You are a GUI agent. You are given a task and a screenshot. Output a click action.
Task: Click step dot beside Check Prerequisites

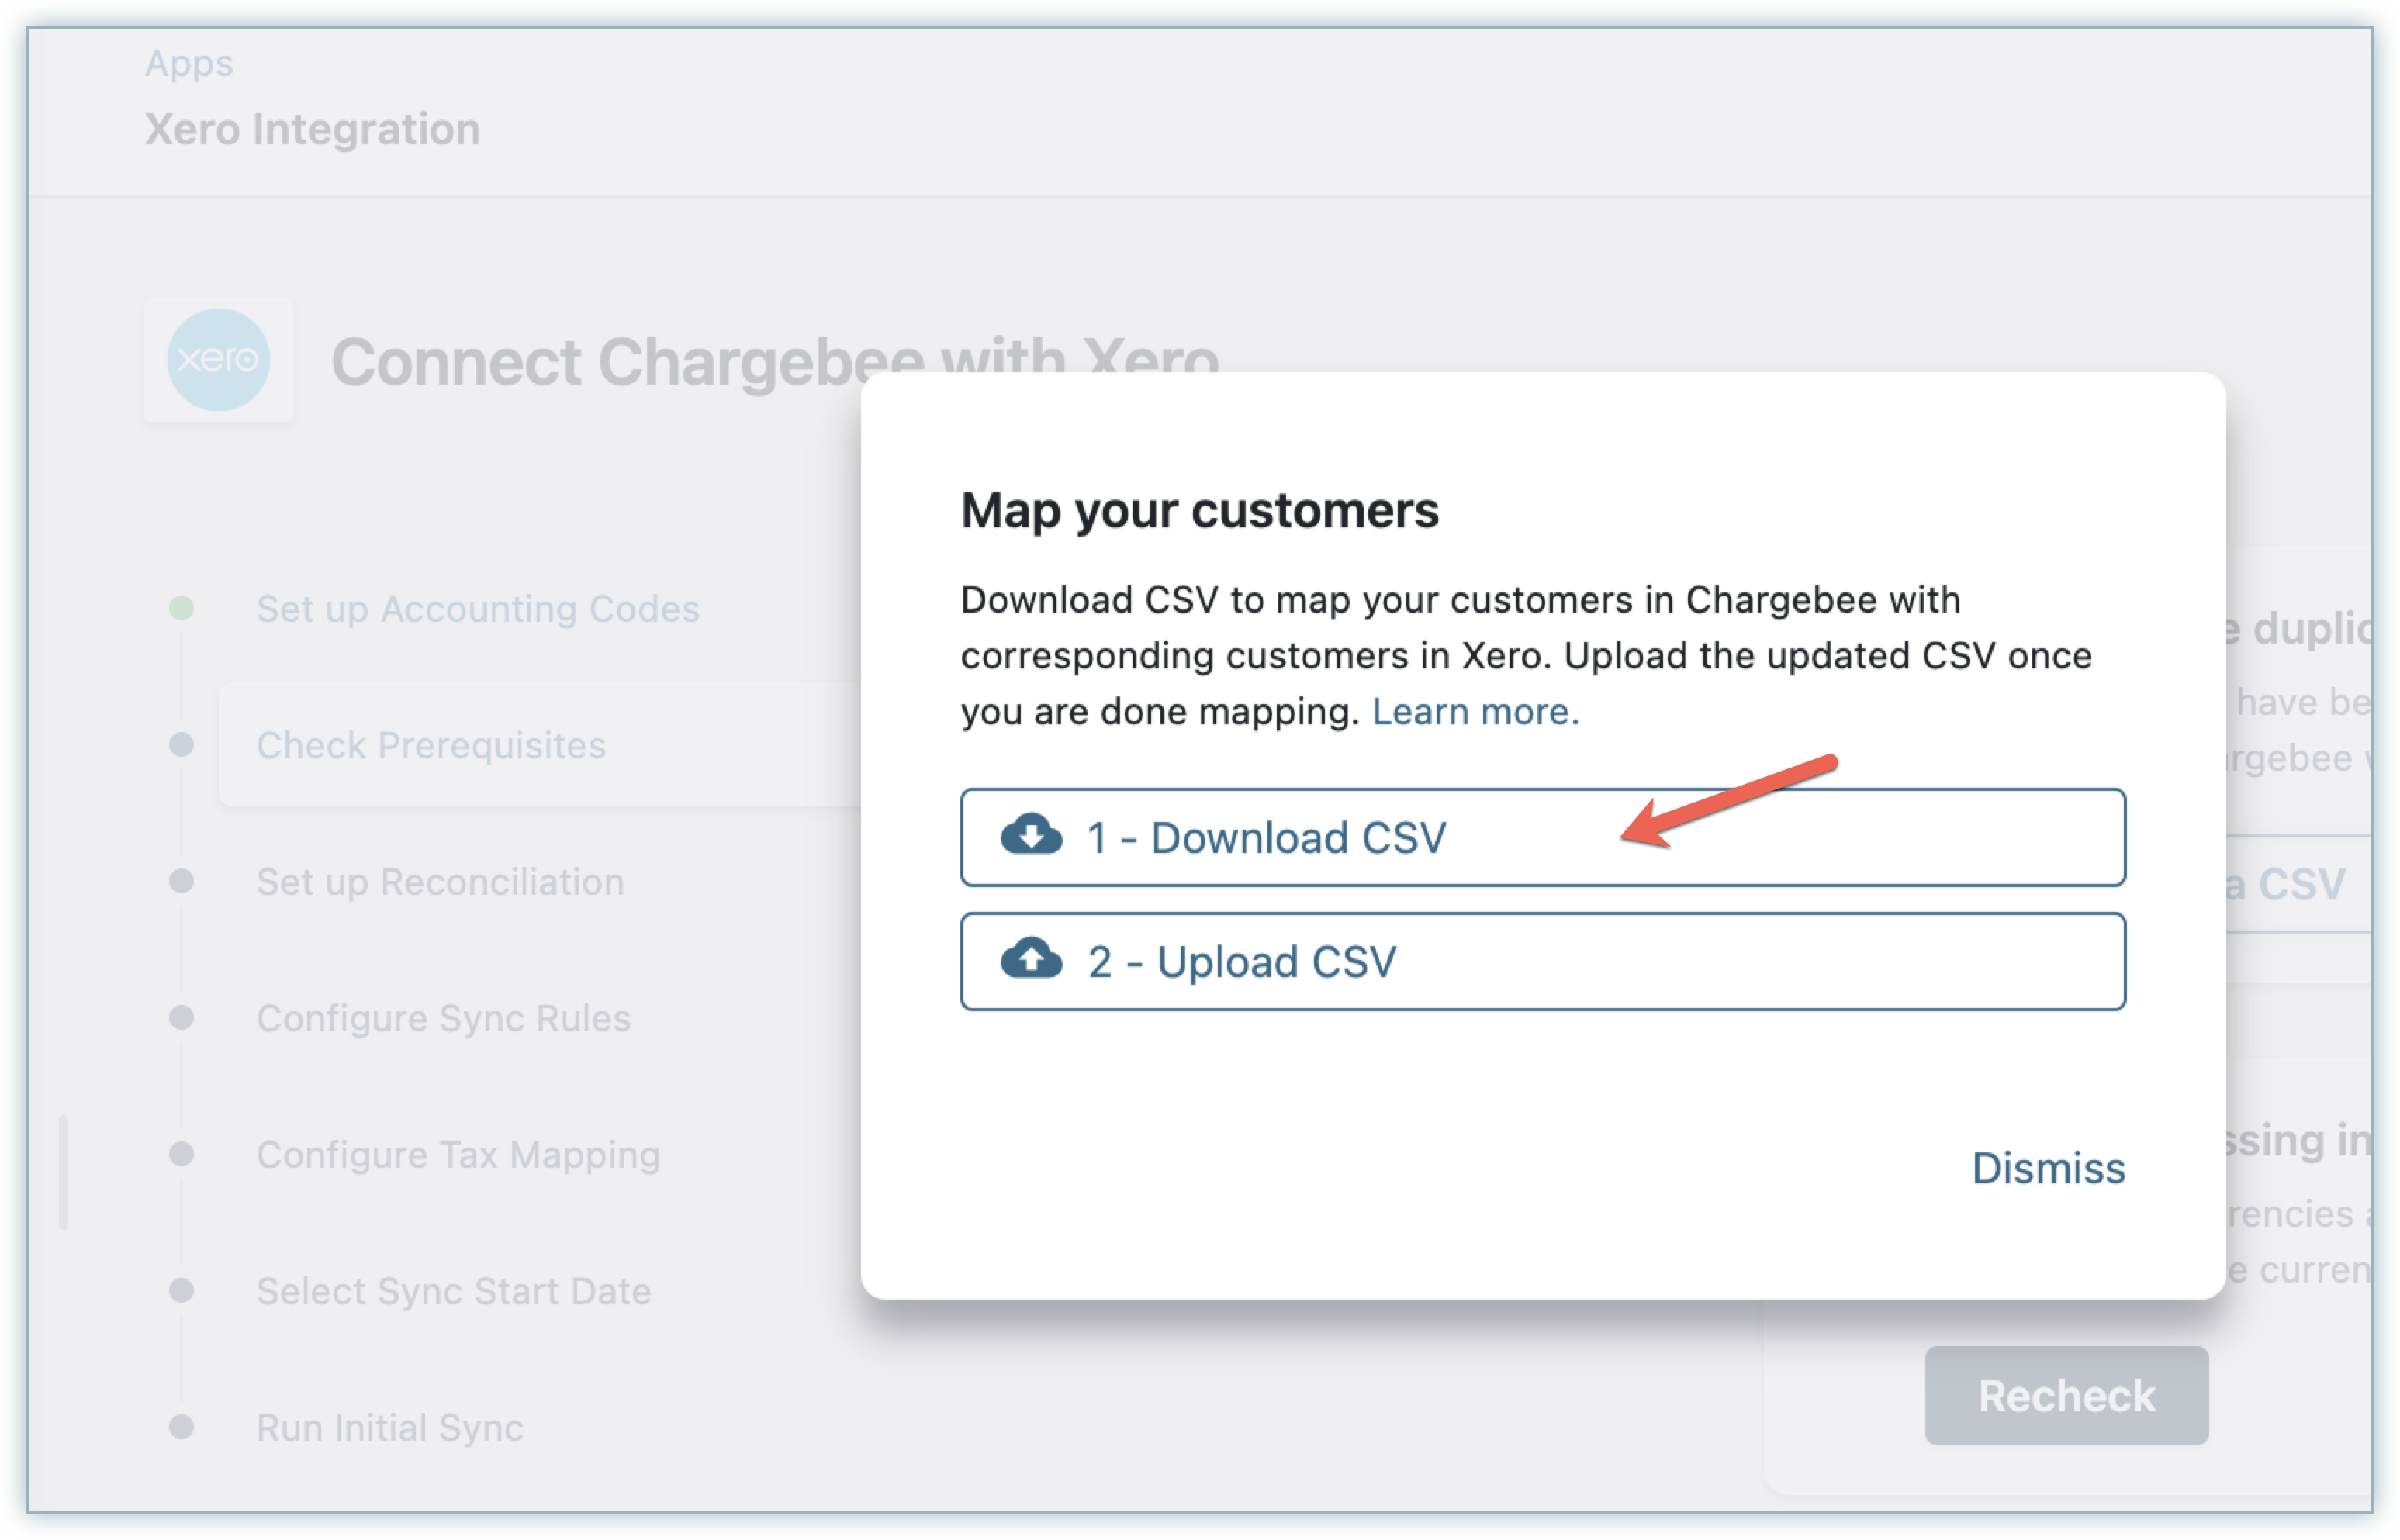181,745
